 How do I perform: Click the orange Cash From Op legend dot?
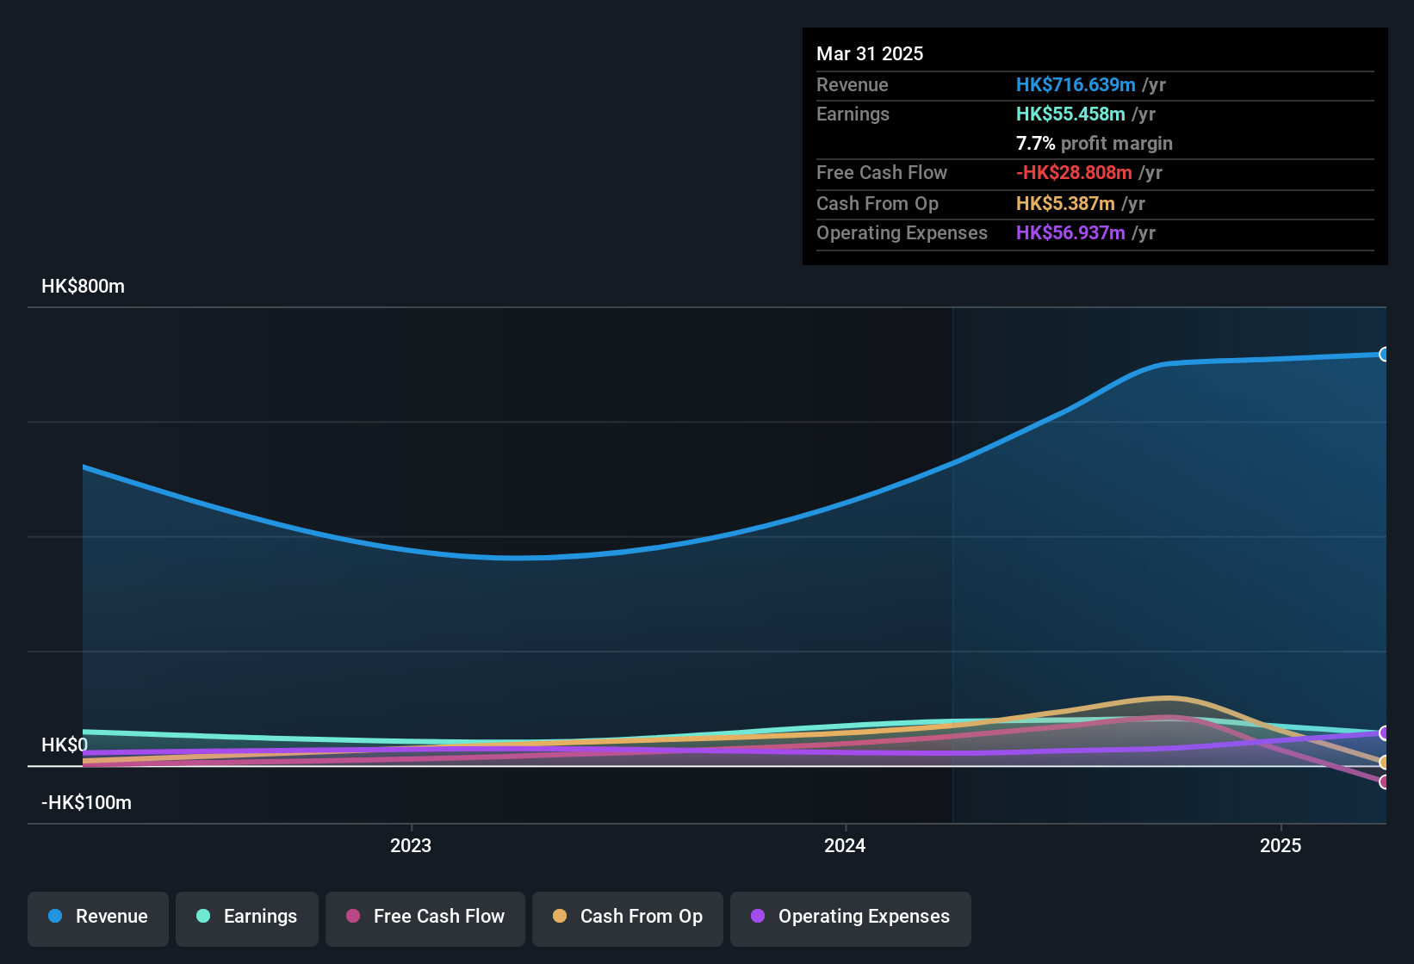pyautogui.click(x=561, y=917)
